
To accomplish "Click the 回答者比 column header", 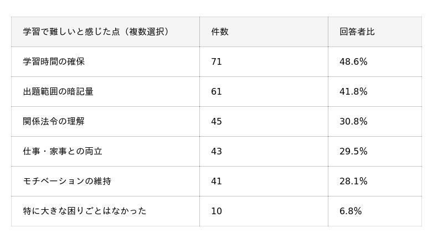I will (375, 32).
